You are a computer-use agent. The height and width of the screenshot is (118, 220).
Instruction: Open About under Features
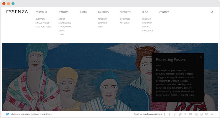[x=62, y=19]
